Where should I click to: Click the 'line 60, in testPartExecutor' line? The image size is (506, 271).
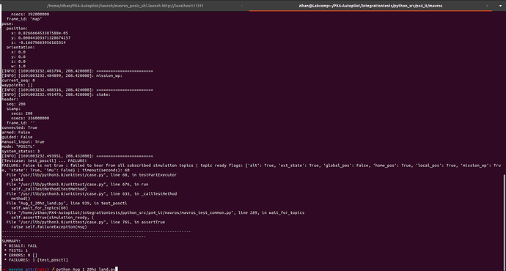(92, 175)
